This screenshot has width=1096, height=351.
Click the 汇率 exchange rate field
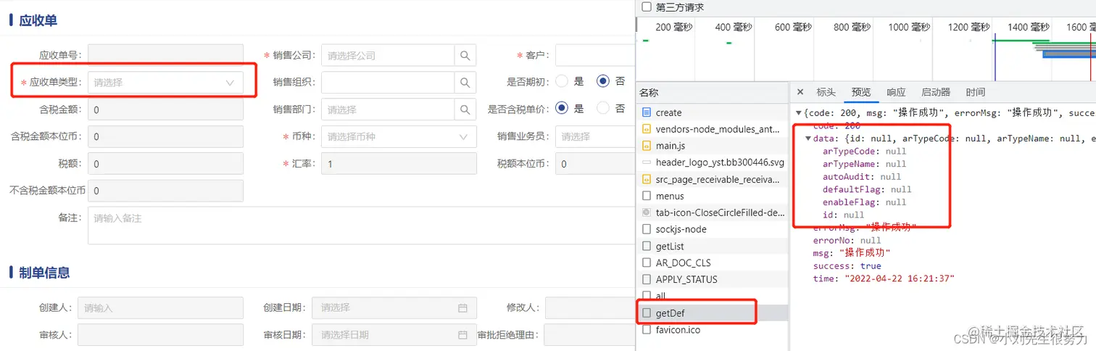[x=399, y=164]
